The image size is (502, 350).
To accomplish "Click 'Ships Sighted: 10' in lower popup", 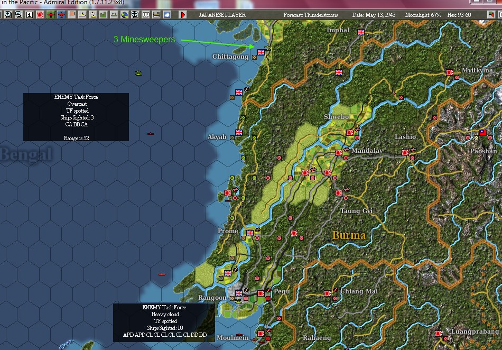I will click(x=165, y=328).
